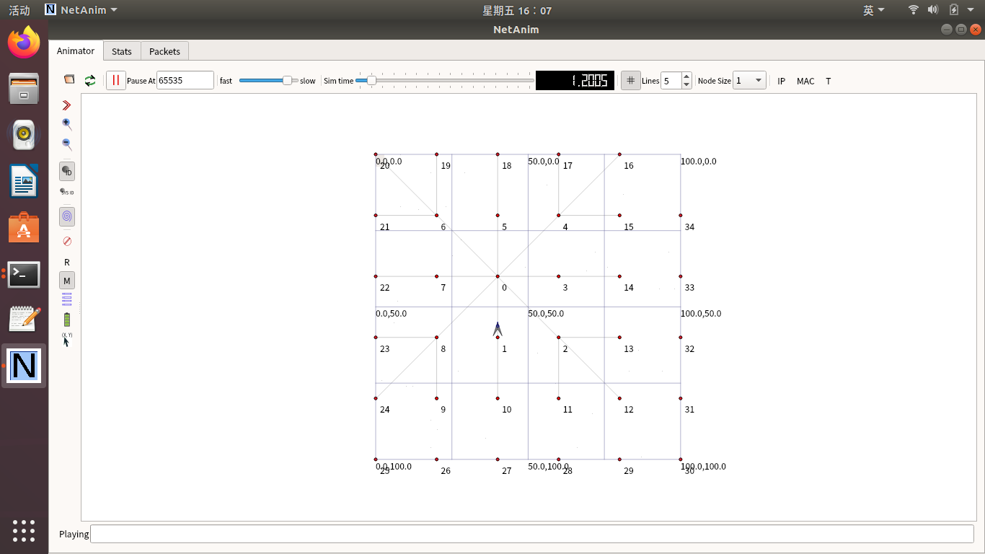Image resolution: width=985 pixels, height=554 pixels.
Task: Click the X,Y mouse position icon
Action: click(67, 339)
